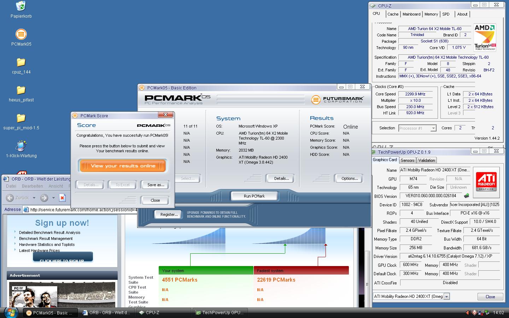509x318 pixels.
Task: Open the Datei menu in Internet Explorer
Action: pos(11,186)
